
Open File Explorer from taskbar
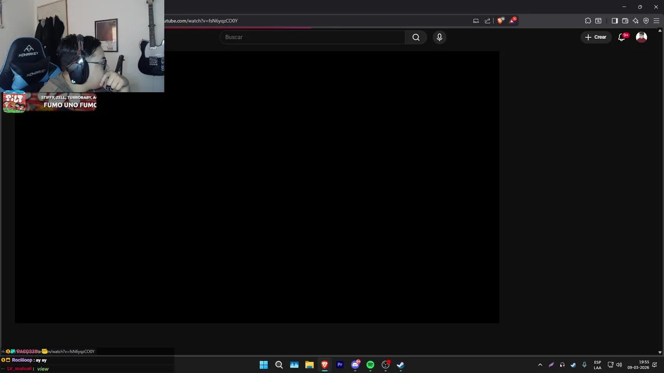(x=309, y=365)
